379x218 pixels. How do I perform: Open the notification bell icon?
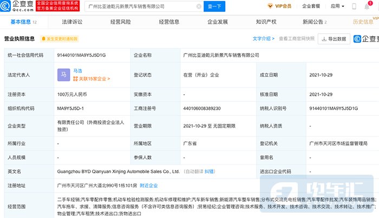367,6
